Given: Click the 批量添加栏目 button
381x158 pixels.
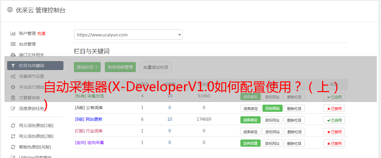Looking at the screenshot, I should [156, 67].
